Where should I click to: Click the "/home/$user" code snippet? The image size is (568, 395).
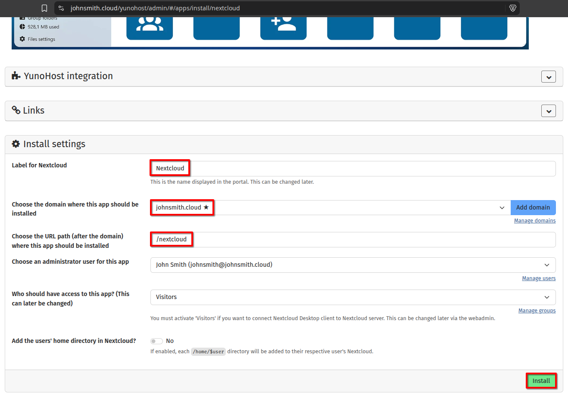point(209,352)
